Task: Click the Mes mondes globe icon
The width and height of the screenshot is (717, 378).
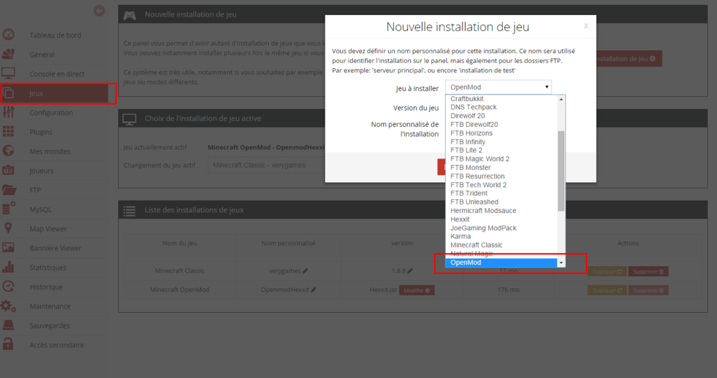Action: 8,151
